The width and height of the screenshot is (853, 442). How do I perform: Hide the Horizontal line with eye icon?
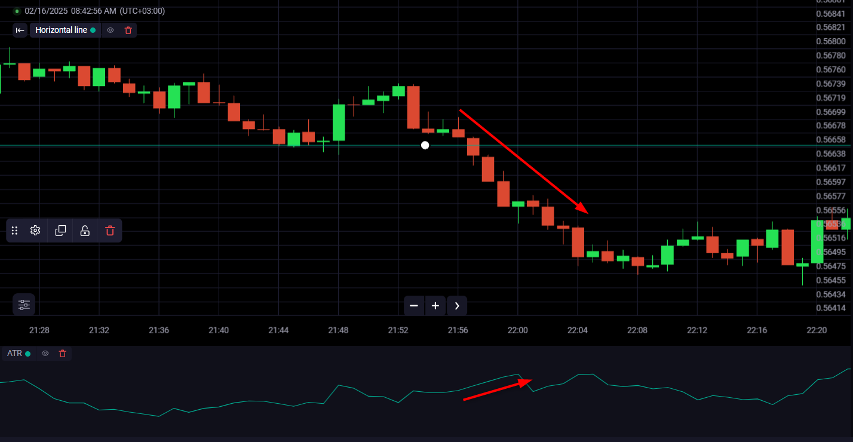tap(111, 30)
